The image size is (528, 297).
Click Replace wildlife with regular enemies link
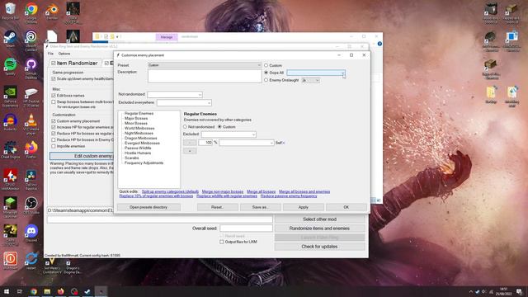(227, 196)
